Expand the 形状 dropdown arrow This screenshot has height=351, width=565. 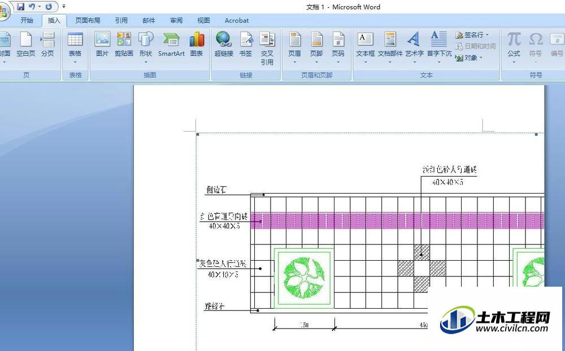pyautogui.click(x=146, y=62)
